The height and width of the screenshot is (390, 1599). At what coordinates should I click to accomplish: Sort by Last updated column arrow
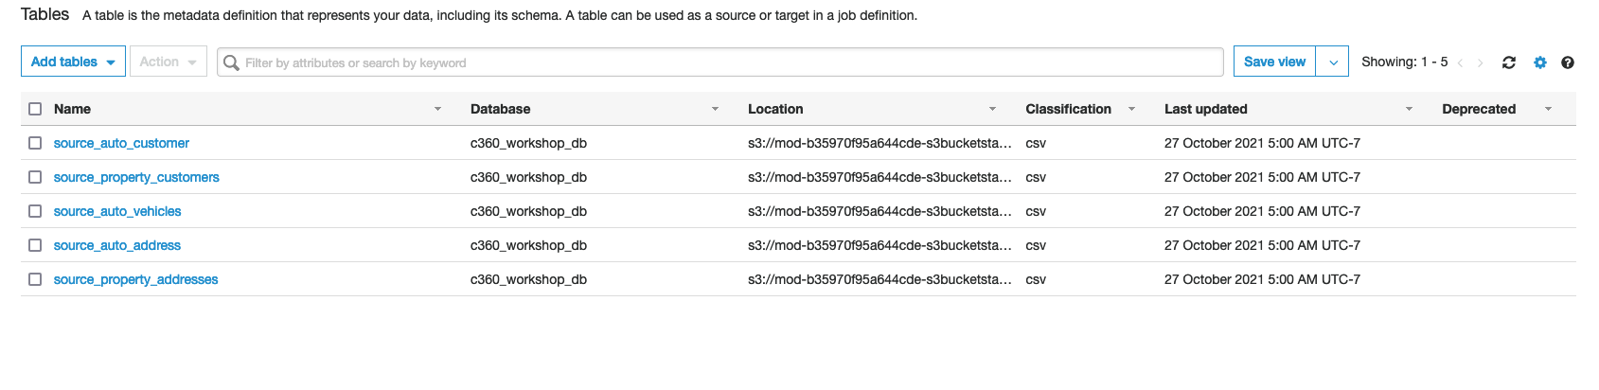1409,109
